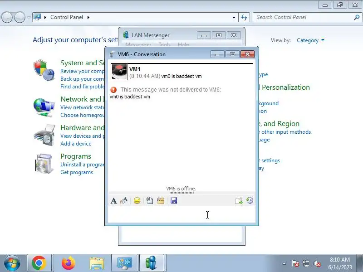Viewport: 363px width, 272px height.
Task: Click Add a device link
Action: coord(76,144)
